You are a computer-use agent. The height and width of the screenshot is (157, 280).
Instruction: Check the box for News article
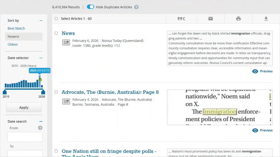(x=56, y=33)
